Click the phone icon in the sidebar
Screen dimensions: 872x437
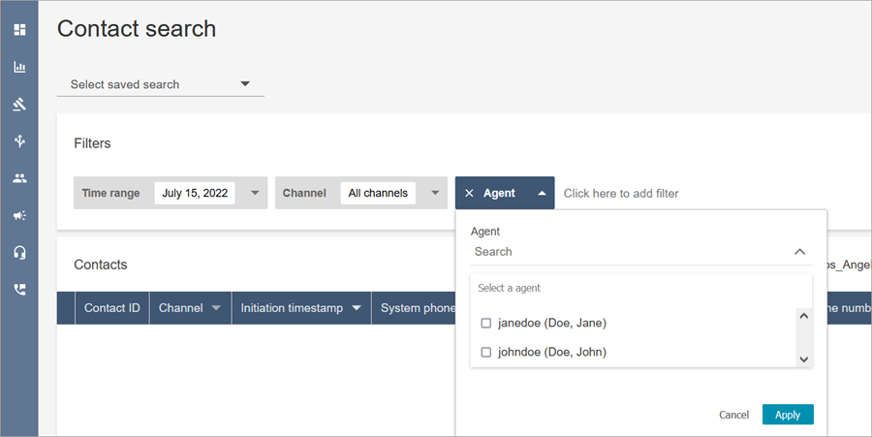click(x=19, y=290)
